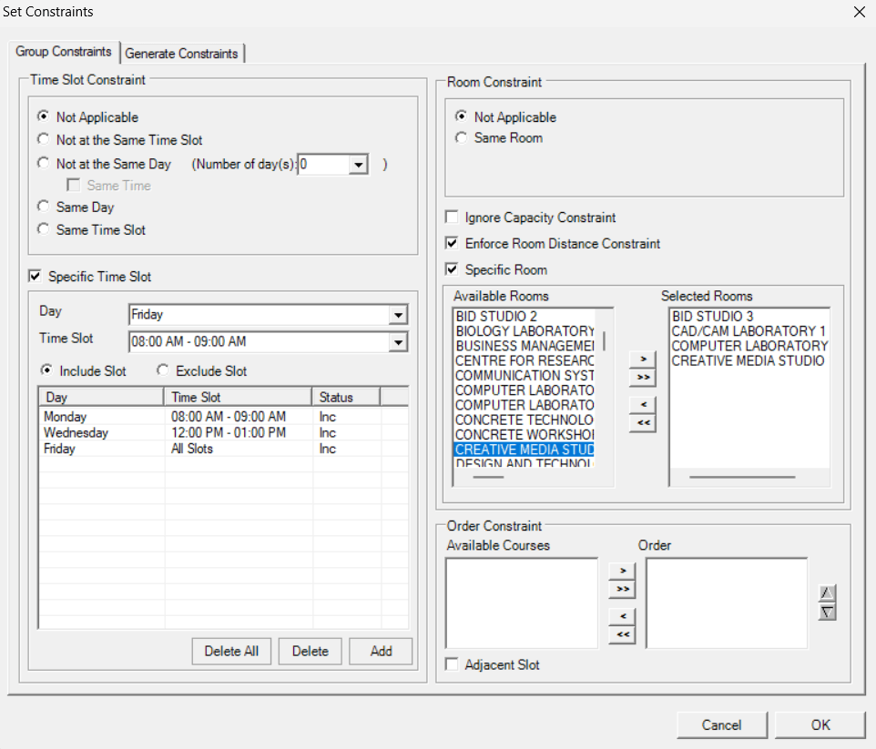
Task: Confirm constraints with the OK button
Action: point(820,725)
